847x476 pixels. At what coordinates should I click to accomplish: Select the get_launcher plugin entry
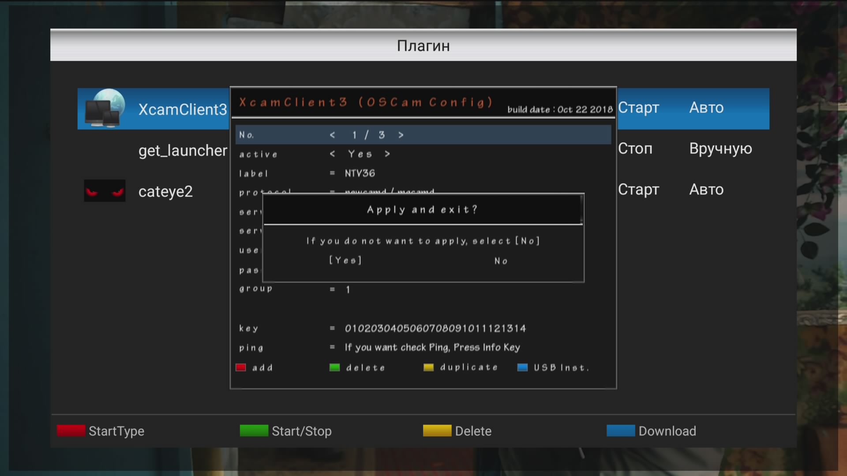click(183, 151)
